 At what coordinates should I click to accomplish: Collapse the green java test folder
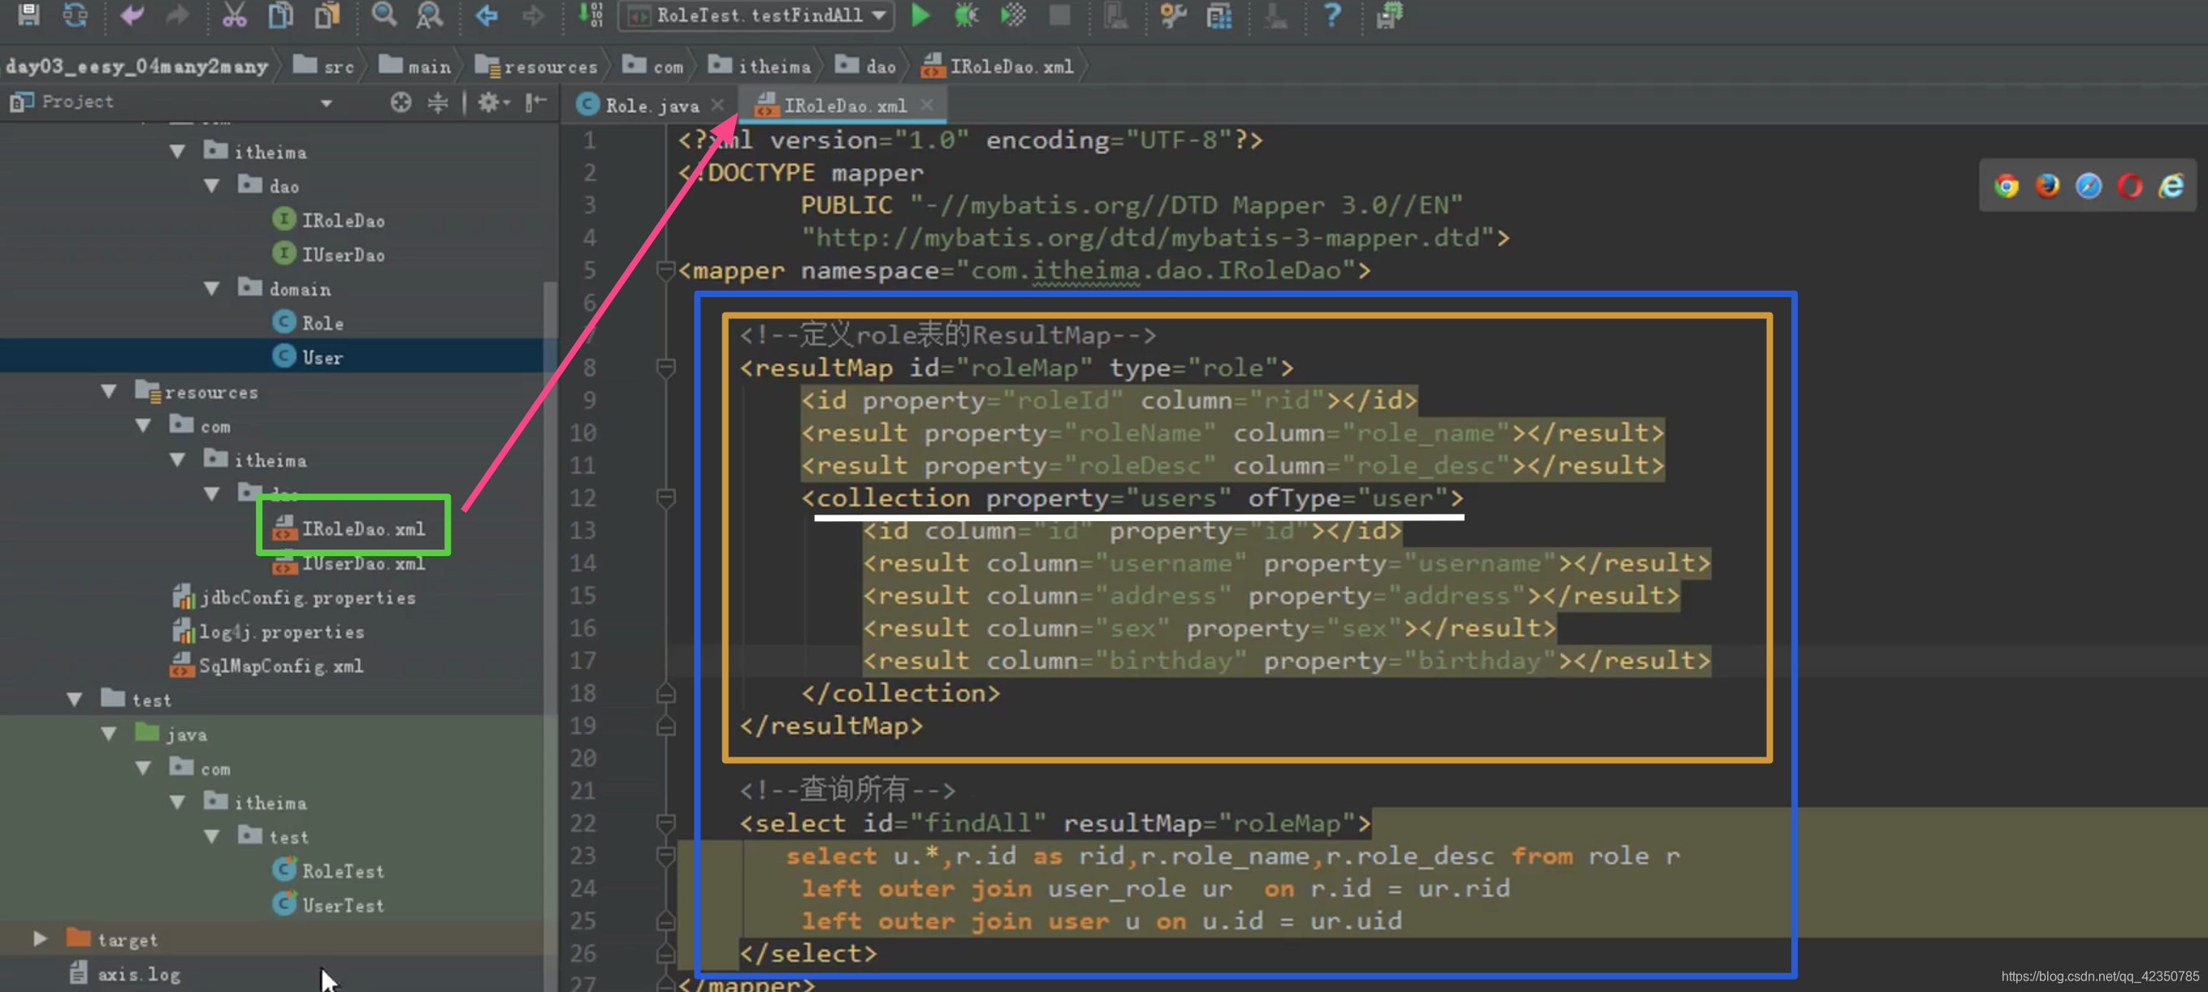tap(109, 734)
